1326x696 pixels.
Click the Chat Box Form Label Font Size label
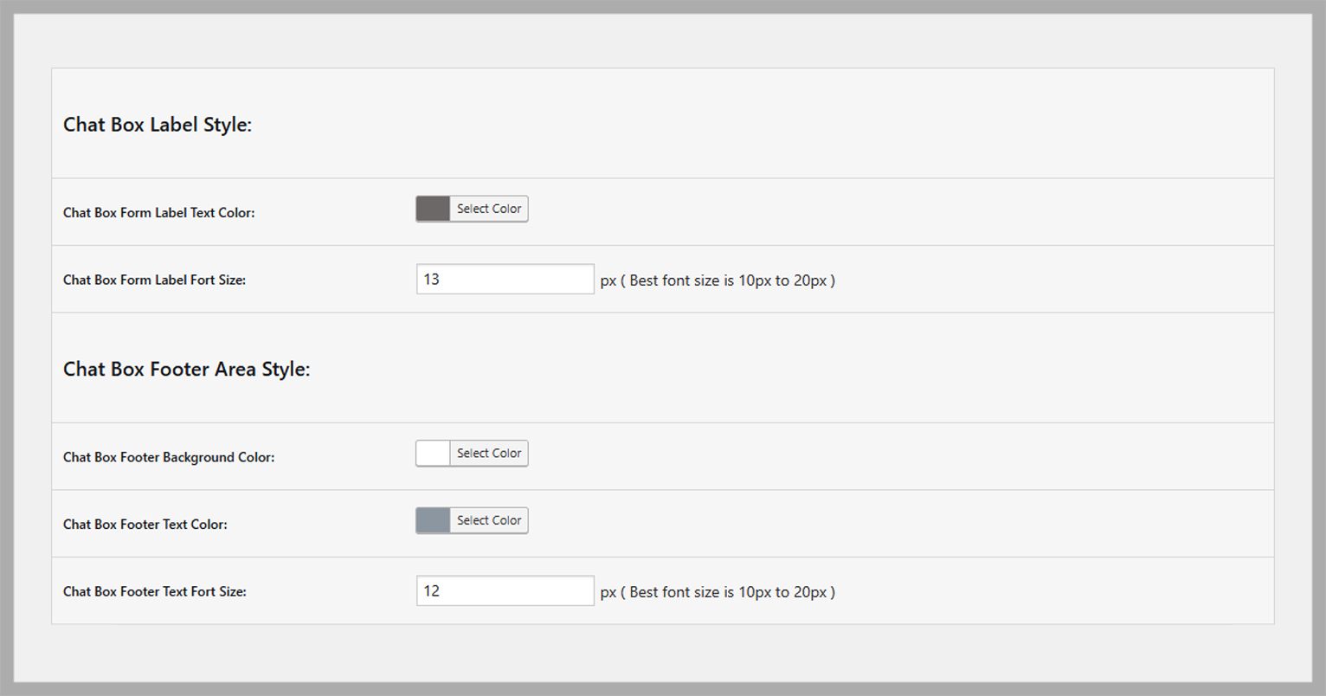[154, 280]
